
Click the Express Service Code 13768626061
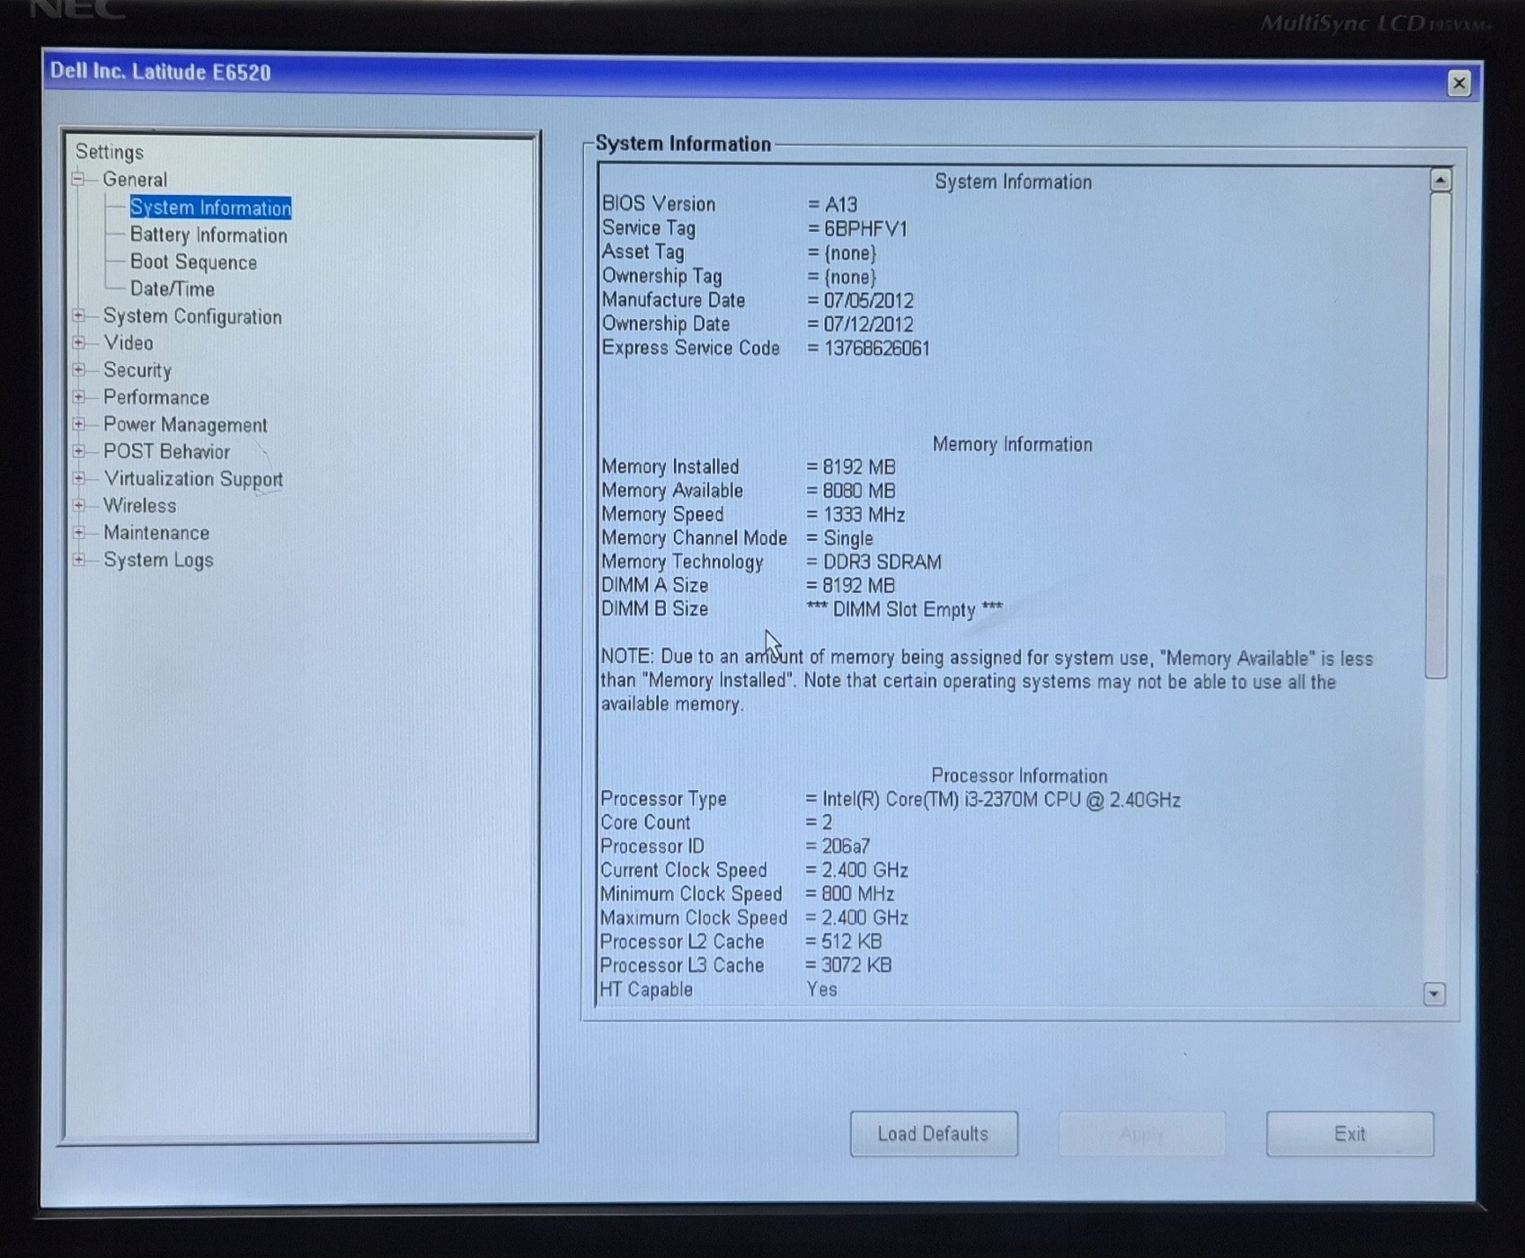click(876, 349)
